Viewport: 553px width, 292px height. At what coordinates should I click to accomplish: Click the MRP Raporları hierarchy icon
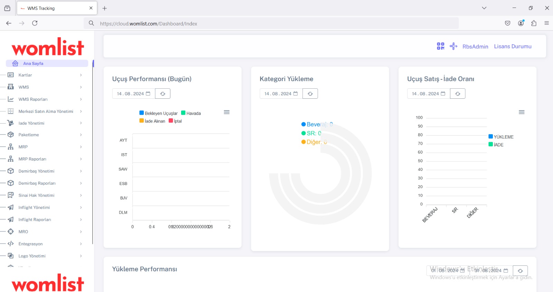point(11,159)
